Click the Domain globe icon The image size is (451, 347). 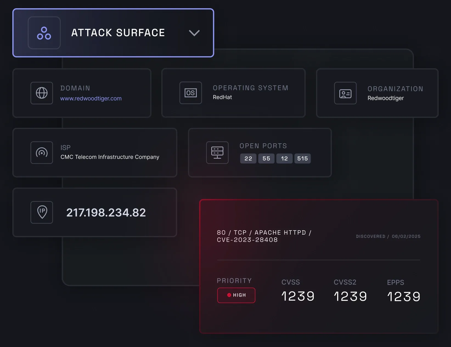pos(42,93)
